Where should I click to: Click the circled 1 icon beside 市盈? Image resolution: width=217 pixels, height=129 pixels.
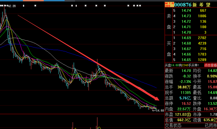tap(189, 115)
